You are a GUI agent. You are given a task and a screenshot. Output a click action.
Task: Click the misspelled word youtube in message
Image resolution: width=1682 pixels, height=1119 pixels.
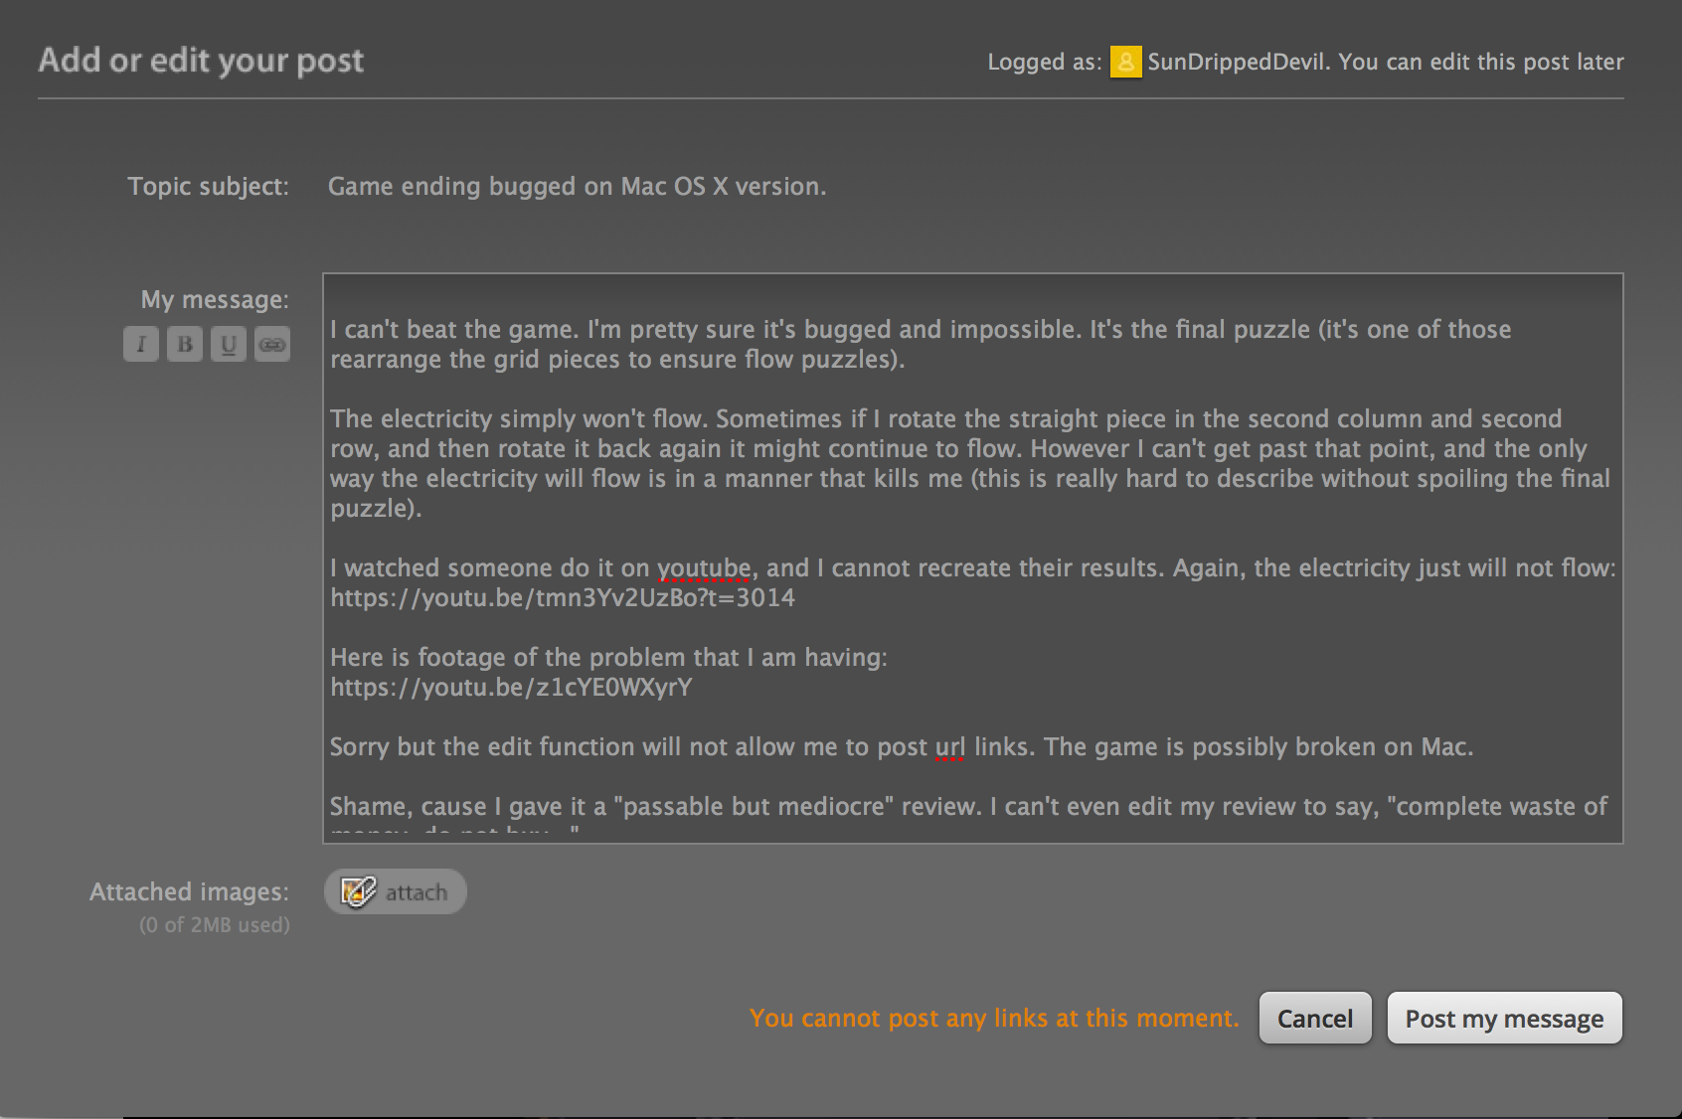pos(704,568)
